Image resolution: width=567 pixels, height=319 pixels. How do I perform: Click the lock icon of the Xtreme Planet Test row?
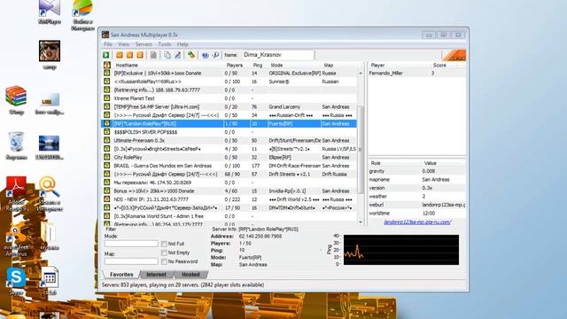(106, 98)
